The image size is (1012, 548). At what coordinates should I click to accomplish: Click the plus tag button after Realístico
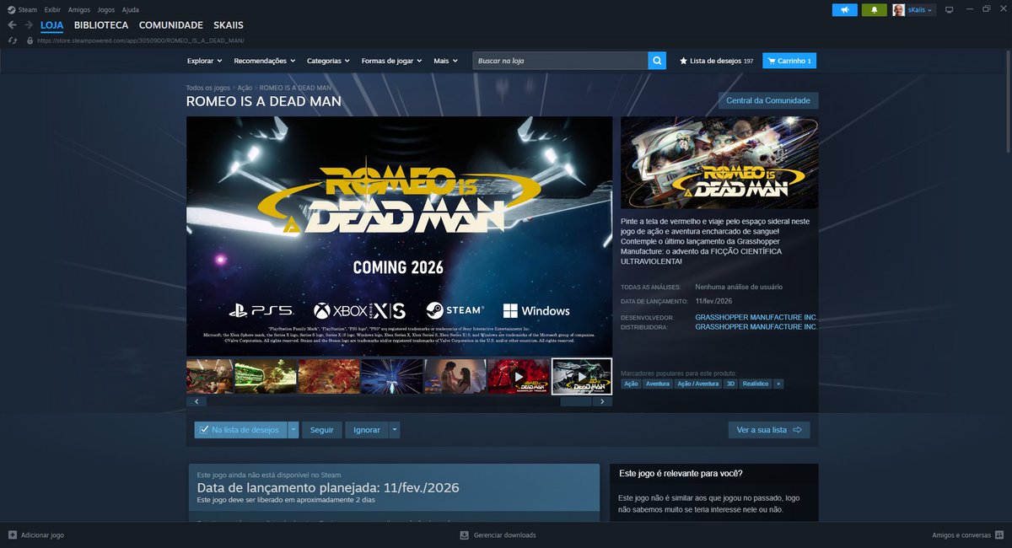pyautogui.click(x=778, y=384)
